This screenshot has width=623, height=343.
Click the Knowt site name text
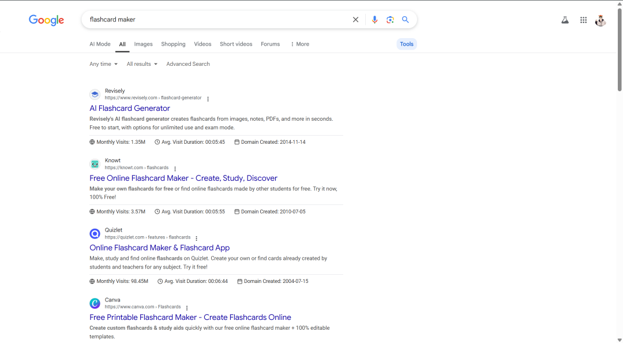pyautogui.click(x=112, y=161)
